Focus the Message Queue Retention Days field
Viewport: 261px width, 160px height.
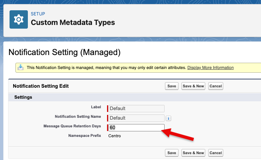point(136,128)
